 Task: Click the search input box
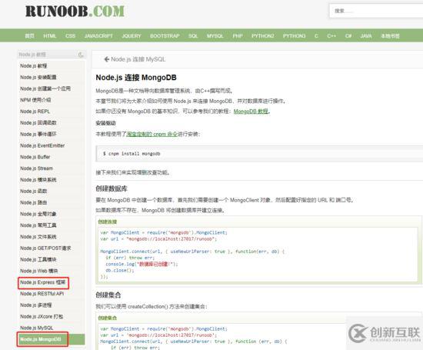click(x=376, y=11)
